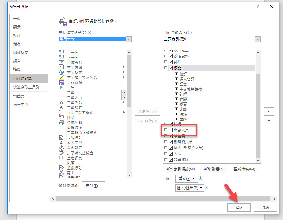
Task: Click info icon beside 由此選擇命令
Action: (x=89, y=33)
